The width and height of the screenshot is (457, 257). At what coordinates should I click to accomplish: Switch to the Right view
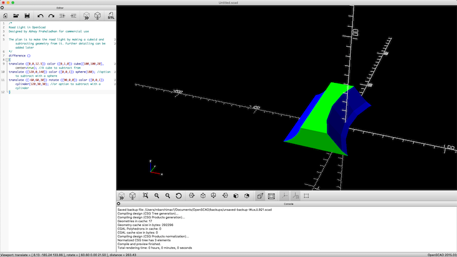click(x=192, y=196)
